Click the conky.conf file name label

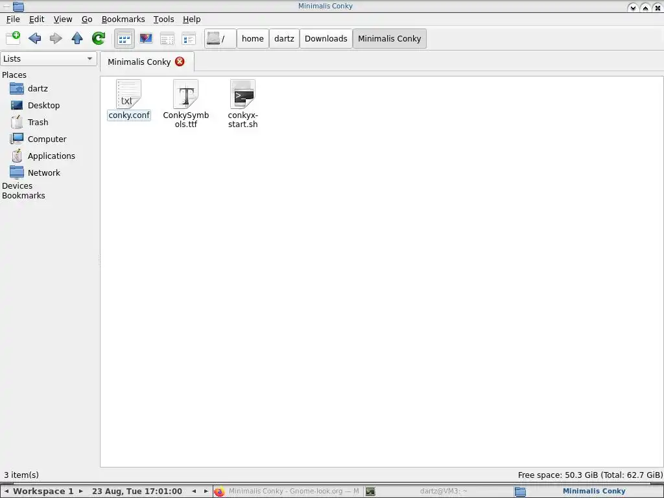click(x=129, y=115)
